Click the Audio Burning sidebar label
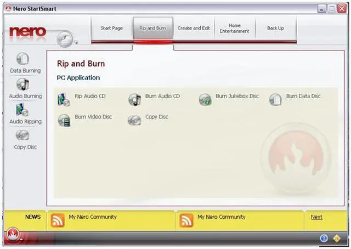The image size is (351, 249). [x=26, y=96]
